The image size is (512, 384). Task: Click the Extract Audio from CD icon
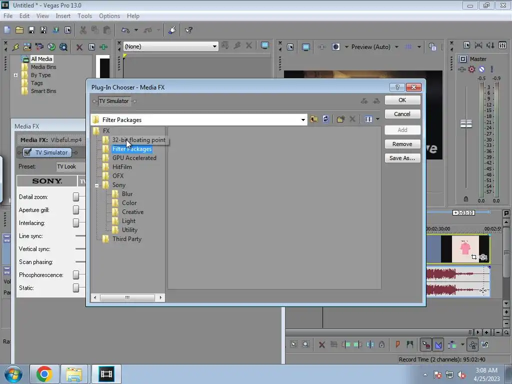(x=51, y=47)
